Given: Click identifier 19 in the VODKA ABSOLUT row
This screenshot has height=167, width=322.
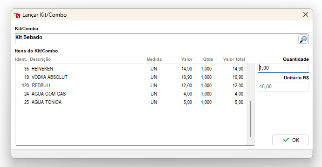Looking at the screenshot, I should (27, 77).
